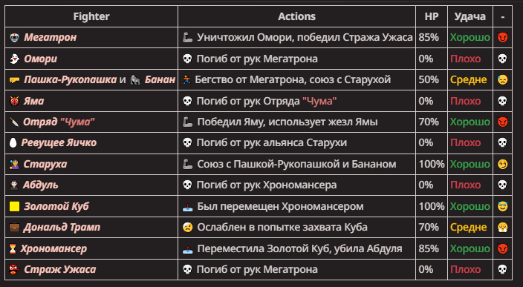Image resolution: width=523 pixels, height=287 pixels.
Task: Click the fighter name Абдуль
Action: coord(40,185)
